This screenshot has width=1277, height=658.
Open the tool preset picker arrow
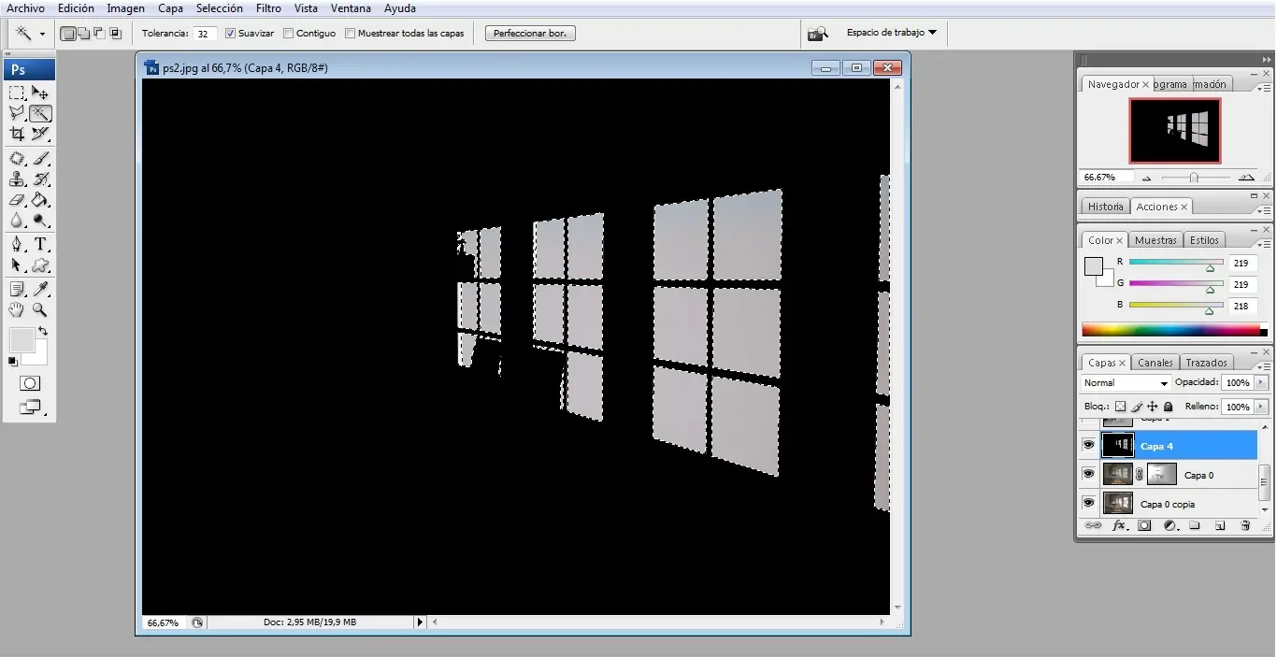42,34
